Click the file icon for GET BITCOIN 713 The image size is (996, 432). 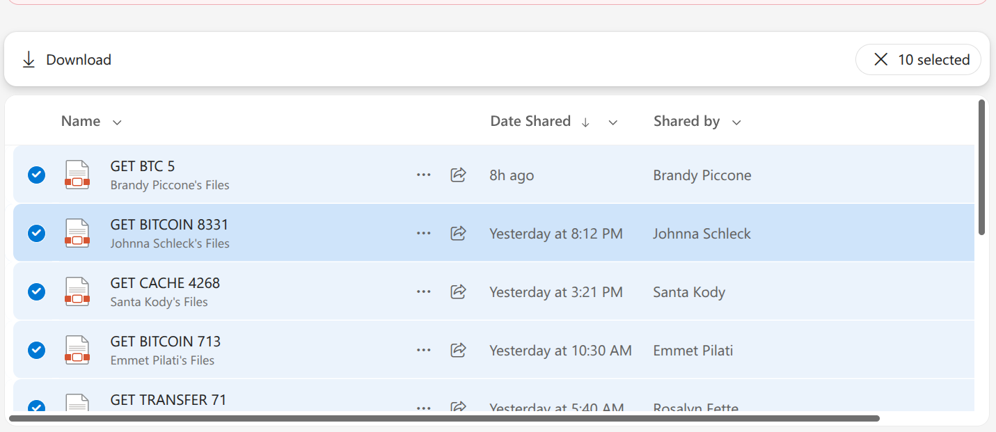(x=77, y=350)
